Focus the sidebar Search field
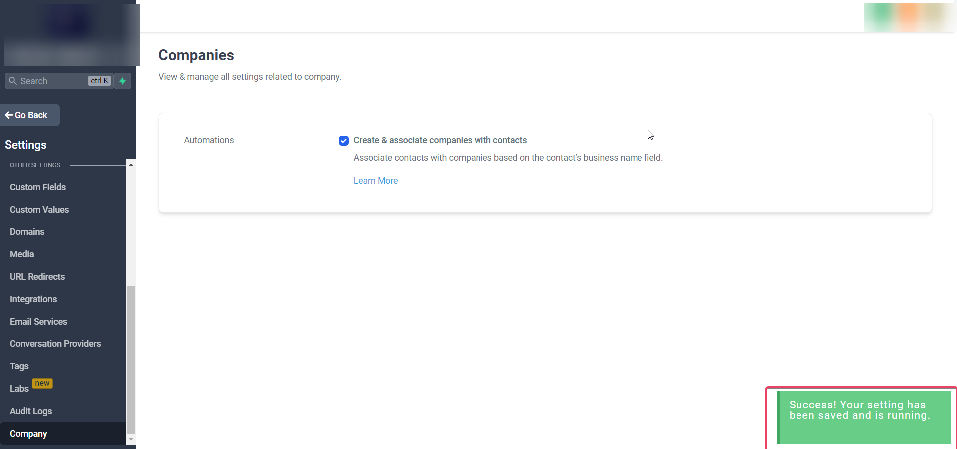Screen dimensions: 957x449 click(59, 81)
